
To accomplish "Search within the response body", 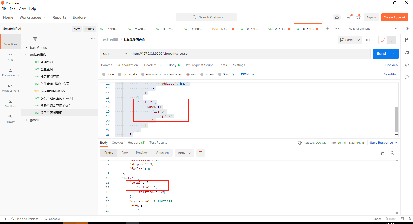I will click(392, 153).
